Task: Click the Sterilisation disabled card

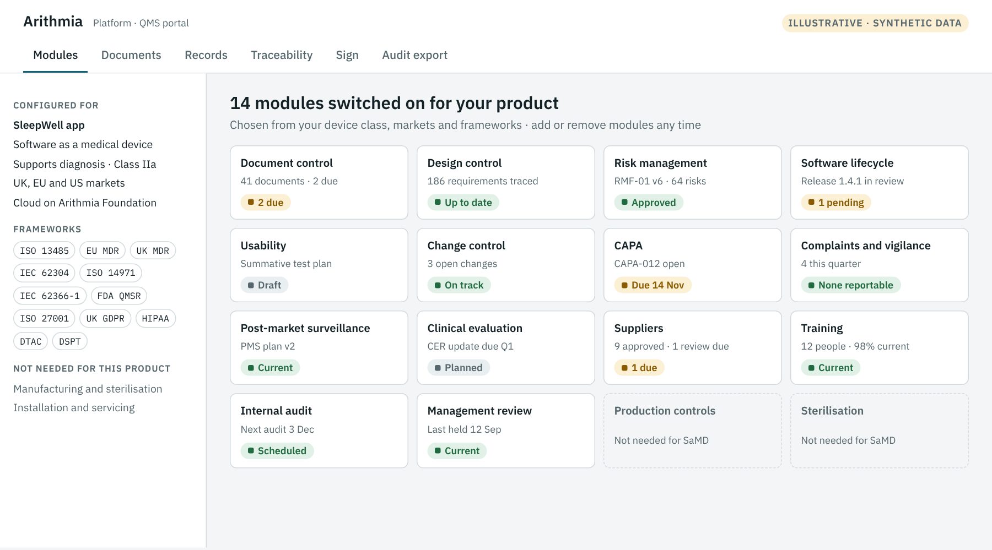Action: click(880, 431)
